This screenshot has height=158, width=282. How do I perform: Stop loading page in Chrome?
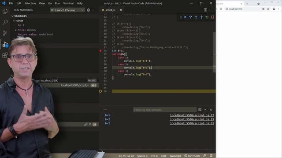[x=221, y=9]
